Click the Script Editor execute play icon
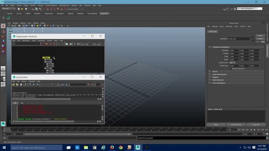The width and height of the screenshot is (269, 151). [66, 85]
